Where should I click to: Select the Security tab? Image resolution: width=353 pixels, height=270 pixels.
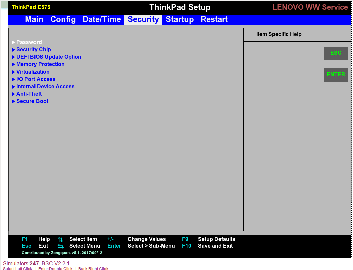point(143,19)
